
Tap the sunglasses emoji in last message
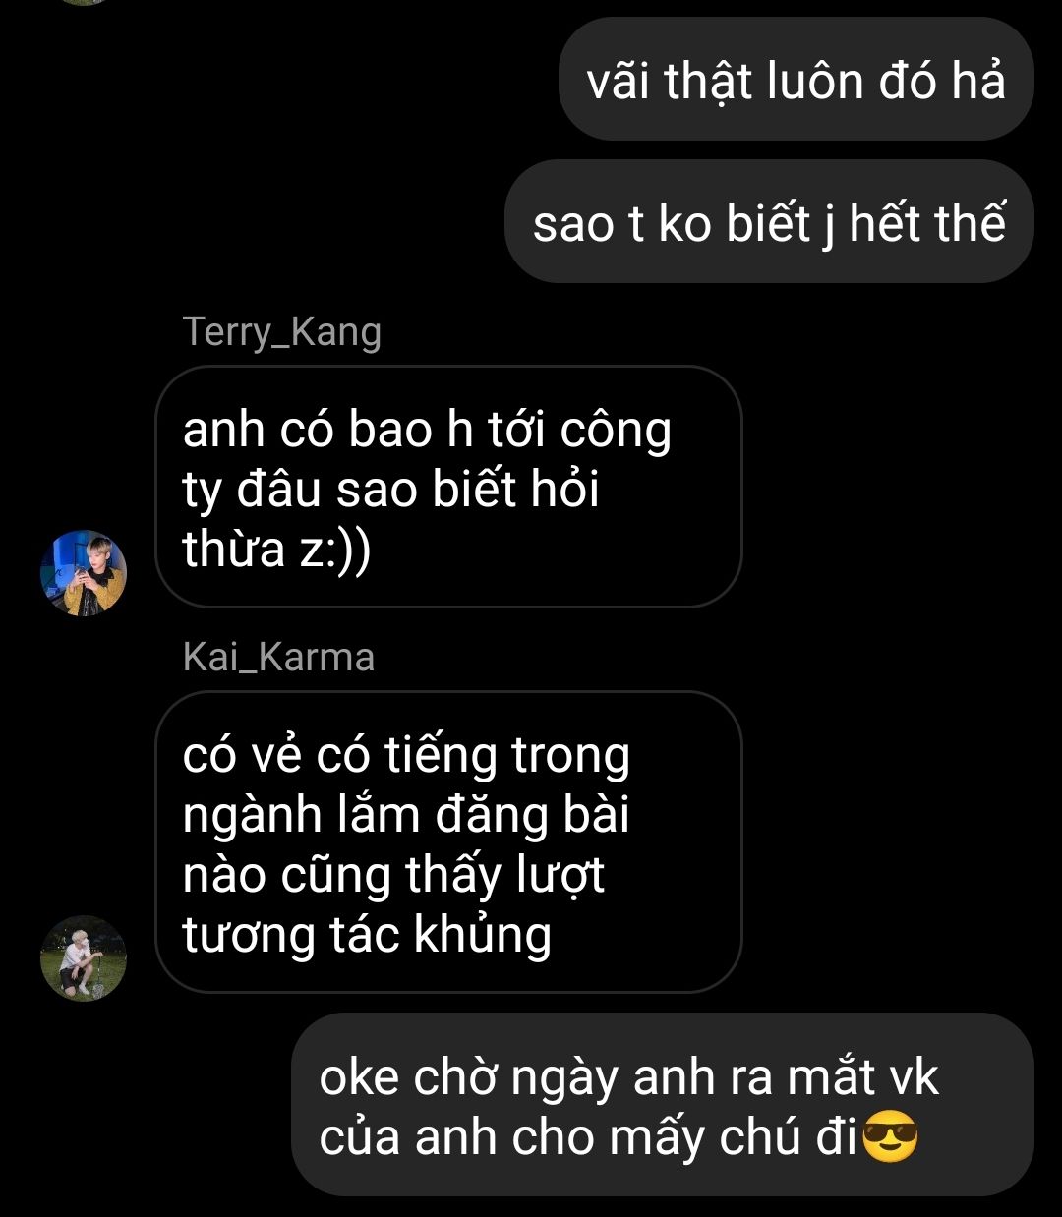point(890,1138)
